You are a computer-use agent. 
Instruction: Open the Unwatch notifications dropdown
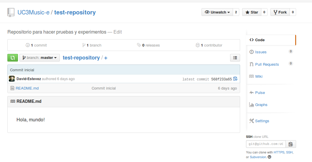[217, 12]
